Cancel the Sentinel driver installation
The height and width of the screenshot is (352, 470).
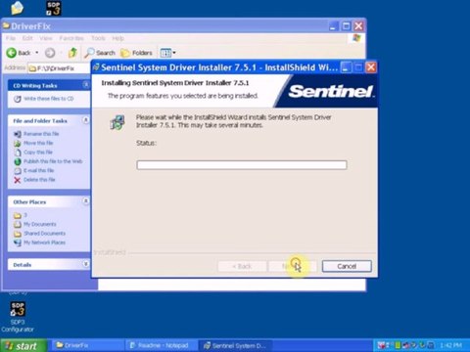(x=347, y=266)
